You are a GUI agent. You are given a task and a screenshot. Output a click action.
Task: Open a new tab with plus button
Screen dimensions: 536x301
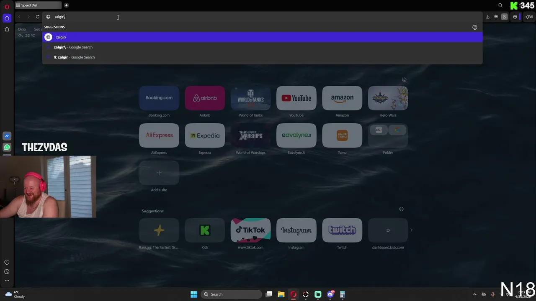click(x=67, y=5)
